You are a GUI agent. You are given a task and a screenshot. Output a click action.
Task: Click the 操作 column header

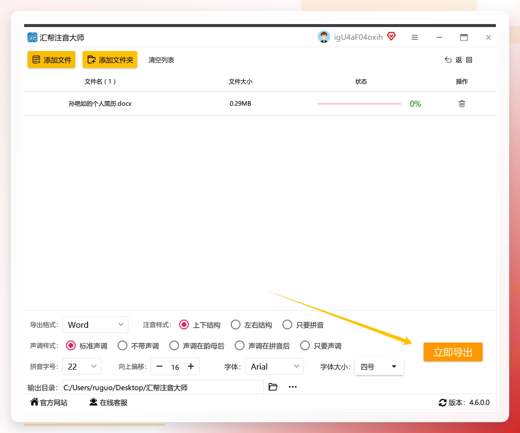point(461,82)
